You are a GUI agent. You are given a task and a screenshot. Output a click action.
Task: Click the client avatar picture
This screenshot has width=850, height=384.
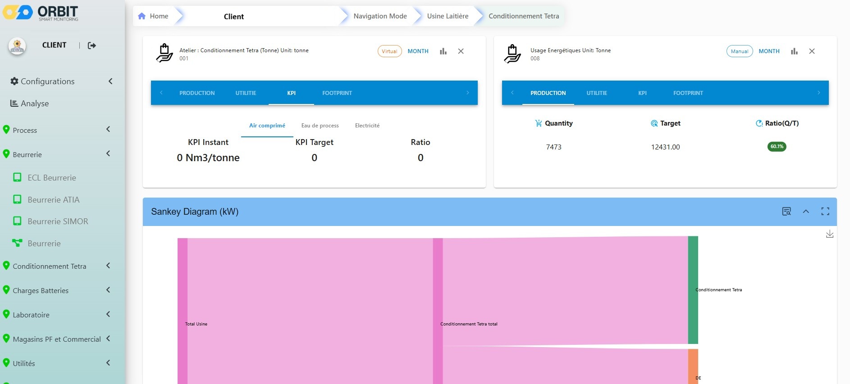(x=17, y=46)
